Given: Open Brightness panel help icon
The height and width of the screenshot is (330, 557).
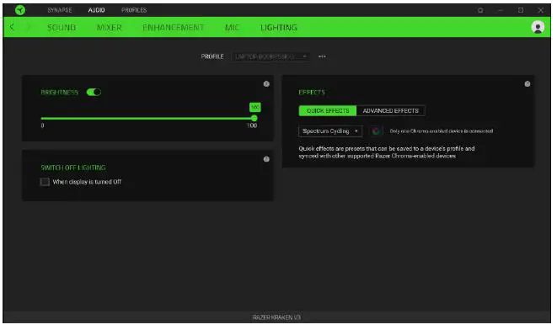Looking at the screenshot, I should tap(266, 84).
